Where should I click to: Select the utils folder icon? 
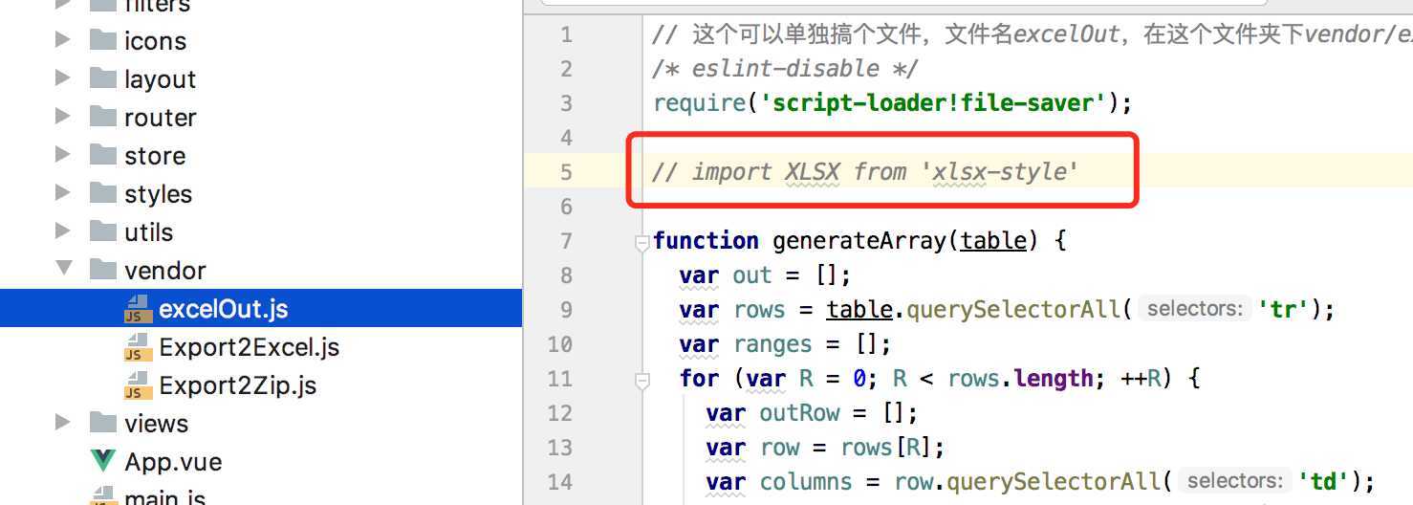coord(102,231)
